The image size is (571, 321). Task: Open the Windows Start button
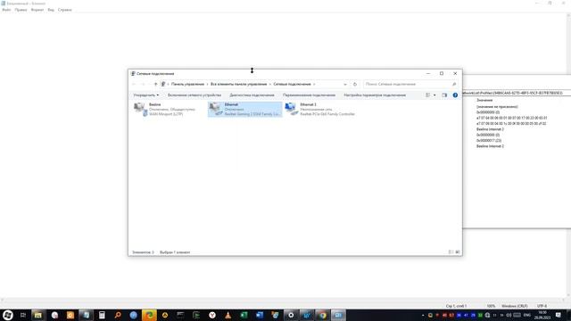[x=8, y=315]
